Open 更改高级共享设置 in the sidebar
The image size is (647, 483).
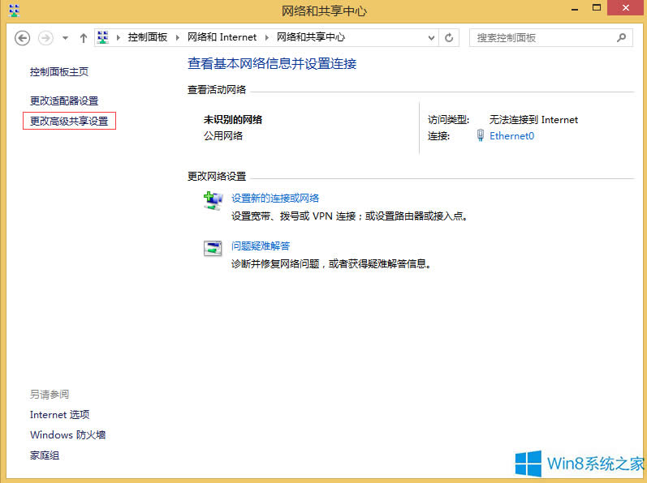(69, 121)
